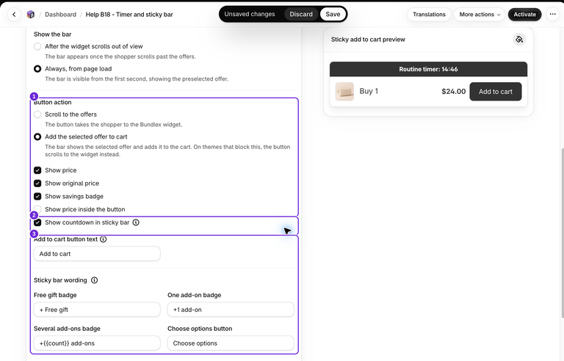The width and height of the screenshot is (564, 361).
Task: Click the Sticky add to cart preview heading
Action: pyautogui.click(x=368, y=39)
